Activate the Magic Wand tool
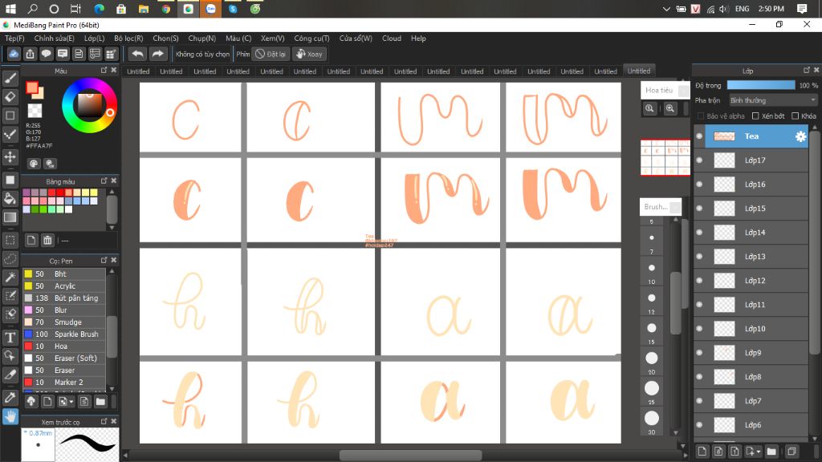Image resolution: width=822 pixels, height=462 pixels. coord(10,277)
